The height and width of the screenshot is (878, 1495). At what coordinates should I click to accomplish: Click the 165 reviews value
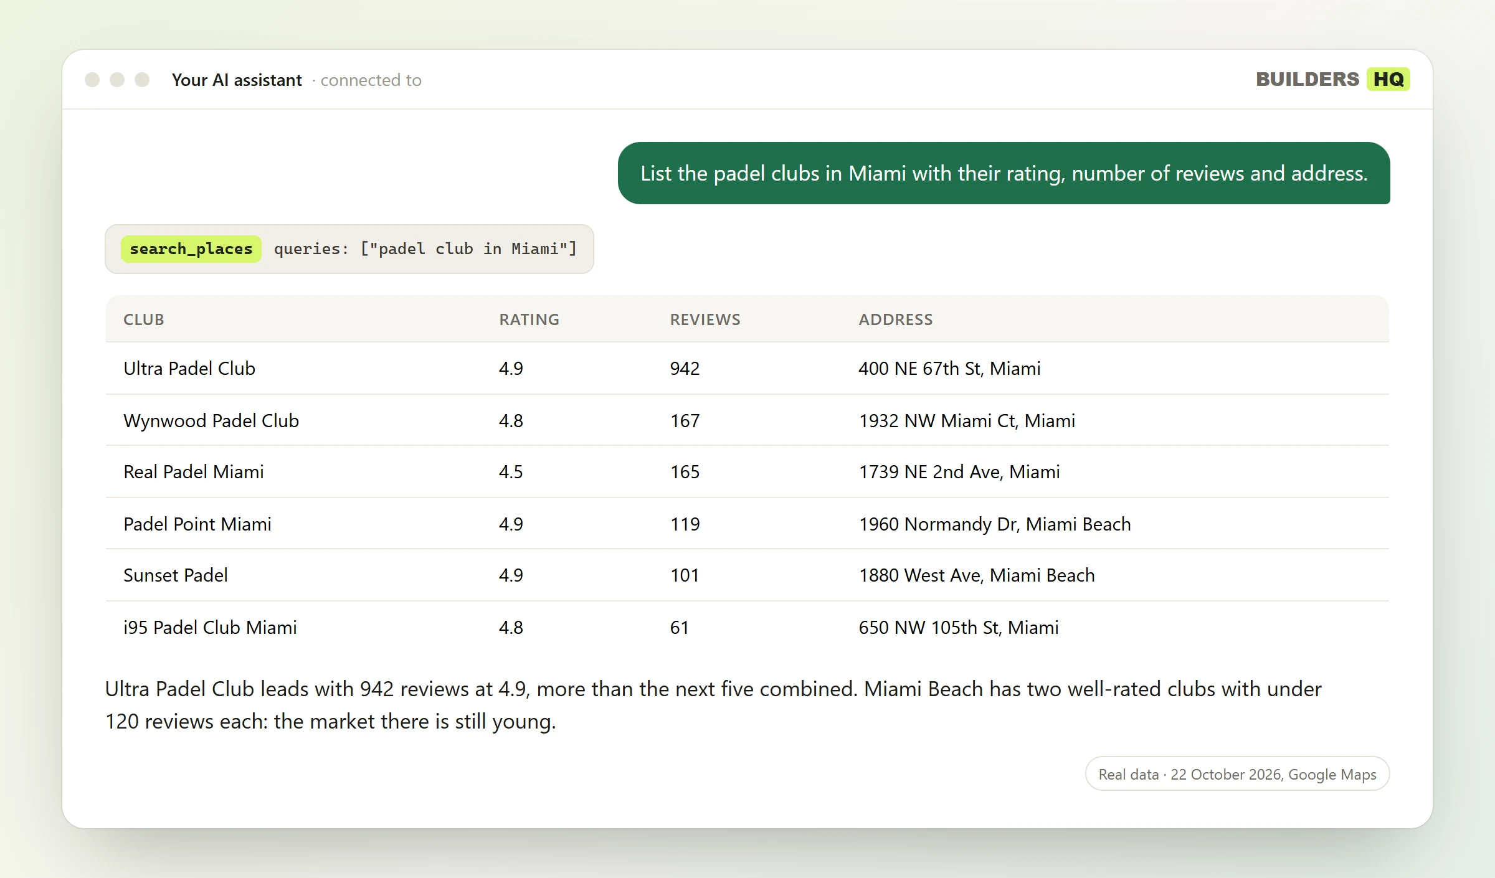pyautogui.click(x=685, y=472)
